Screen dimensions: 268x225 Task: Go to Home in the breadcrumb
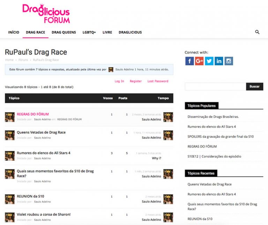(9, 60)
